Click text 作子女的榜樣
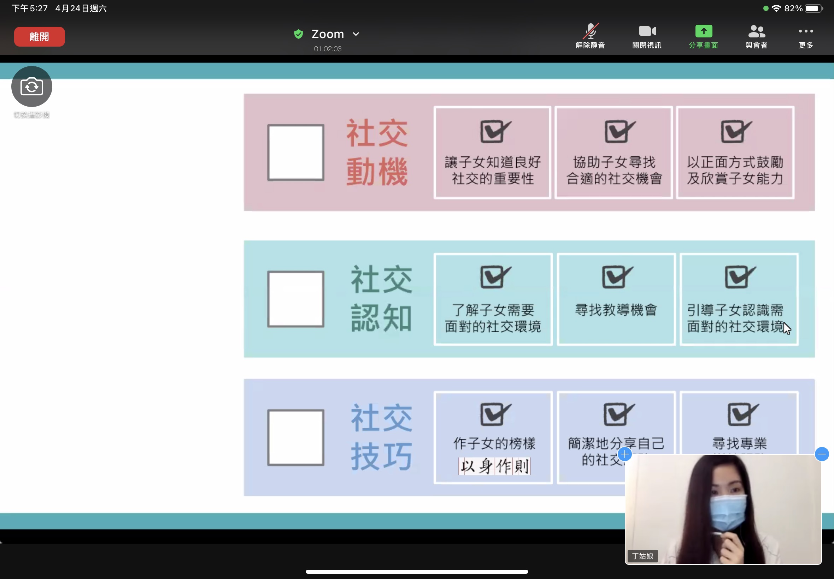The width and height of the screenshot is (834, 579). click(x=494, y=443)
